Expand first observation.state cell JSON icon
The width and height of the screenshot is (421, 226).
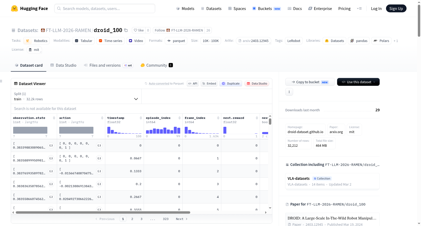(51, 145)
